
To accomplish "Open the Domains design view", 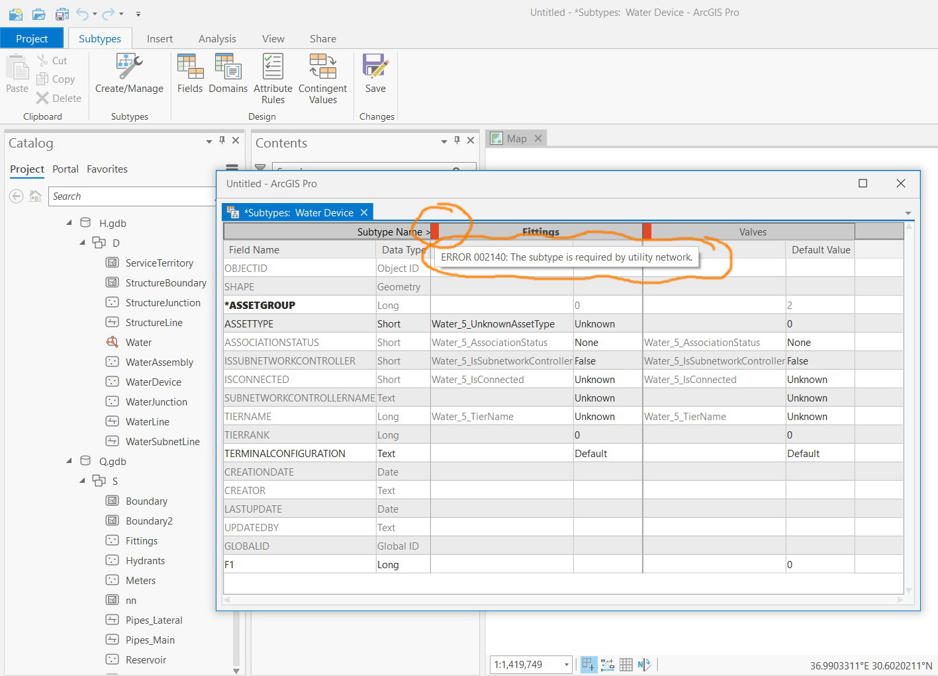I will (228, 74).
